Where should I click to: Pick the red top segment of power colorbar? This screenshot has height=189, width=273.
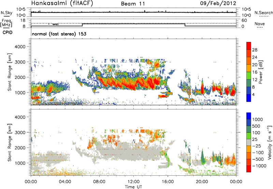tap(249, 46)
